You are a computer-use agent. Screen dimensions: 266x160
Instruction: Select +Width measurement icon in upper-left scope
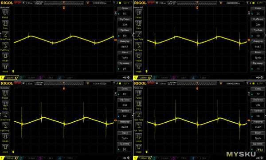pos(5,57)
